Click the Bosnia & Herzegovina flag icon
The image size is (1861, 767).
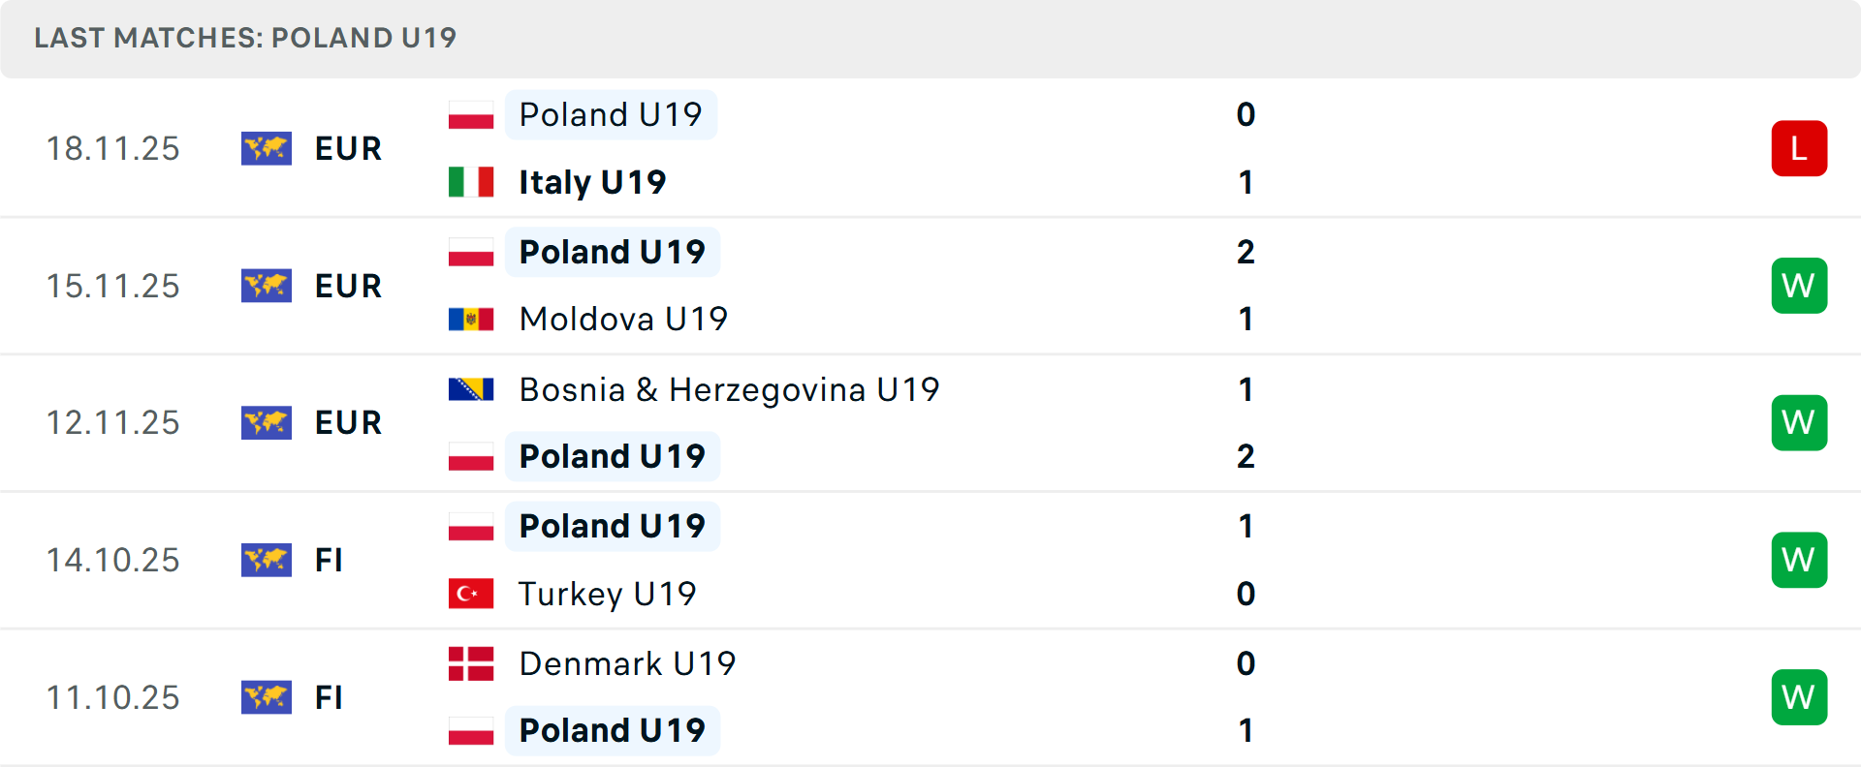pos(471,389)
